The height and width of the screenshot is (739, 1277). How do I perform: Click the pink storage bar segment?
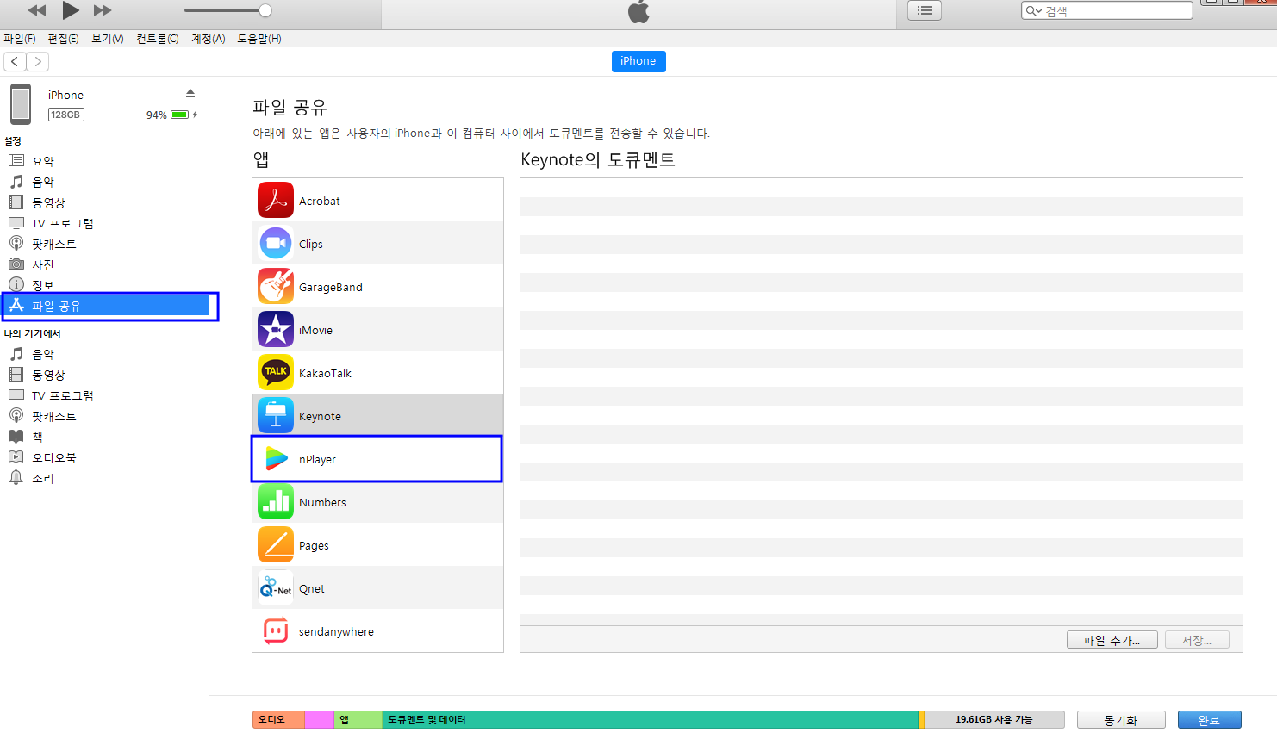320,719
